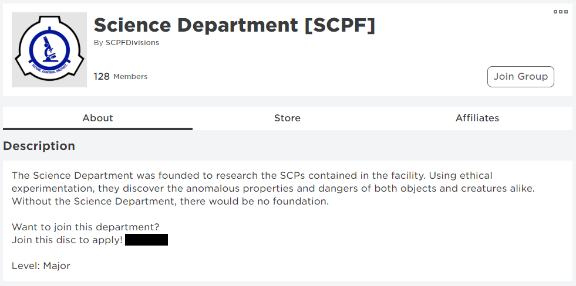Go to the Affiliates tab

pyautogui.click(x=477, y=118)
